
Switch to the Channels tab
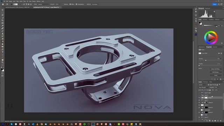[205, 82]
